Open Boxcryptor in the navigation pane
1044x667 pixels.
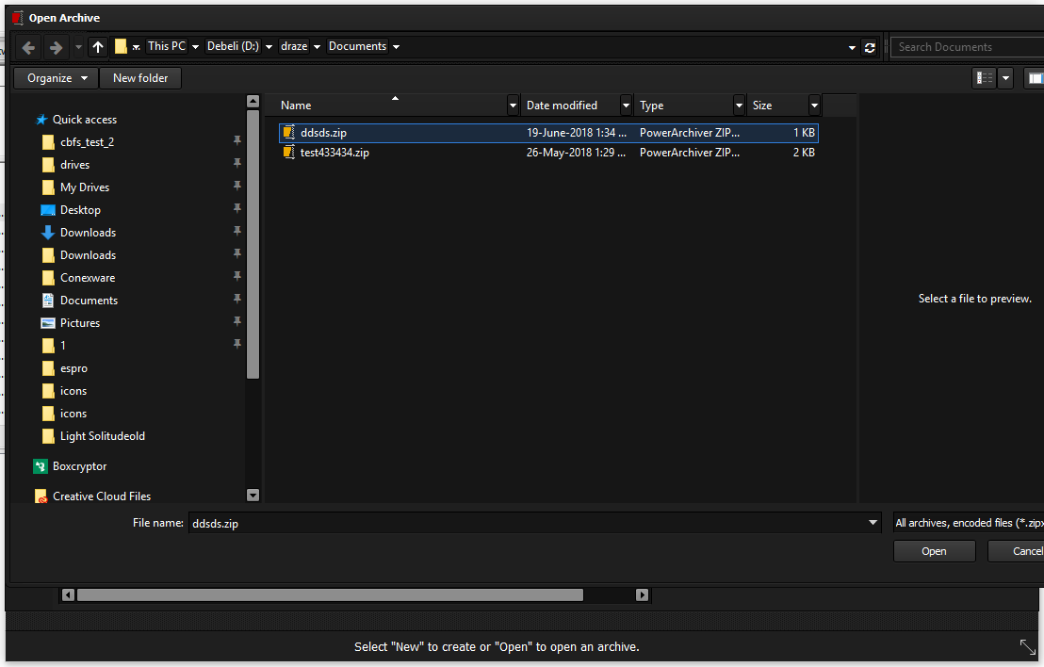click(x=79, y=466)
